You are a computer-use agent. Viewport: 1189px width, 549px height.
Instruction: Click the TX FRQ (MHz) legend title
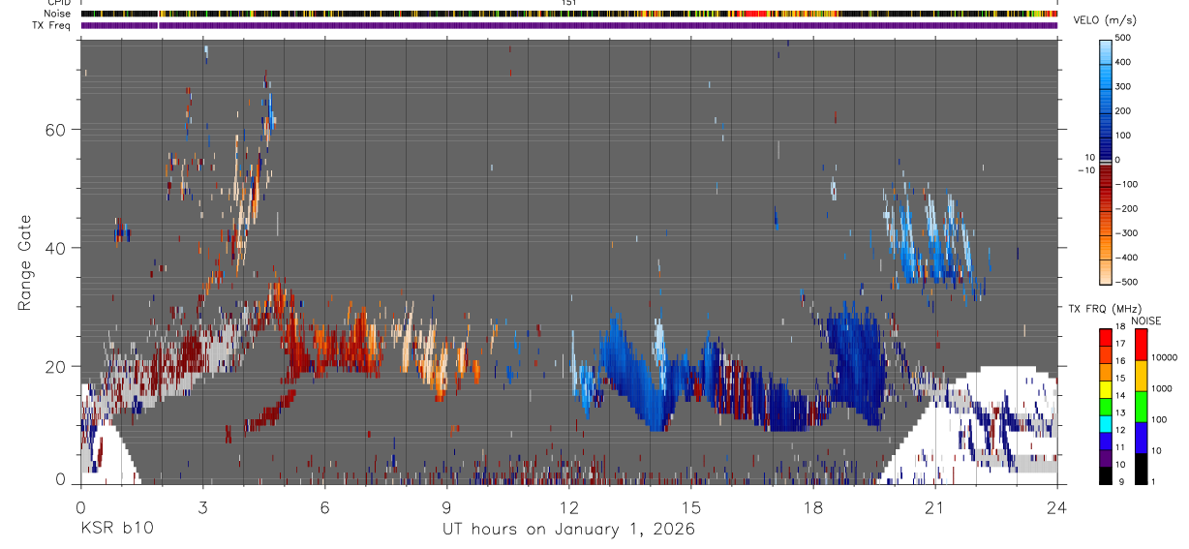1103,309
